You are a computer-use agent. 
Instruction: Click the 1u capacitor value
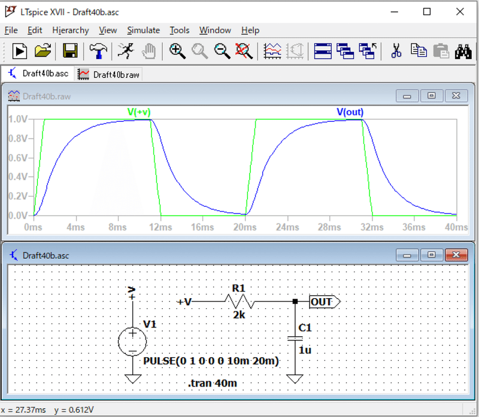click(305, 350)
